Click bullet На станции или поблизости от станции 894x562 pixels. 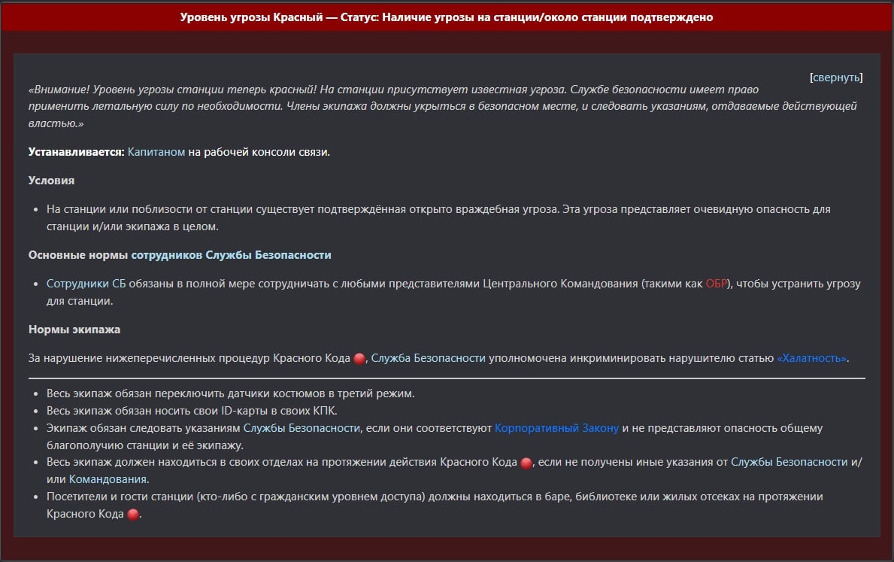point(438,217)
